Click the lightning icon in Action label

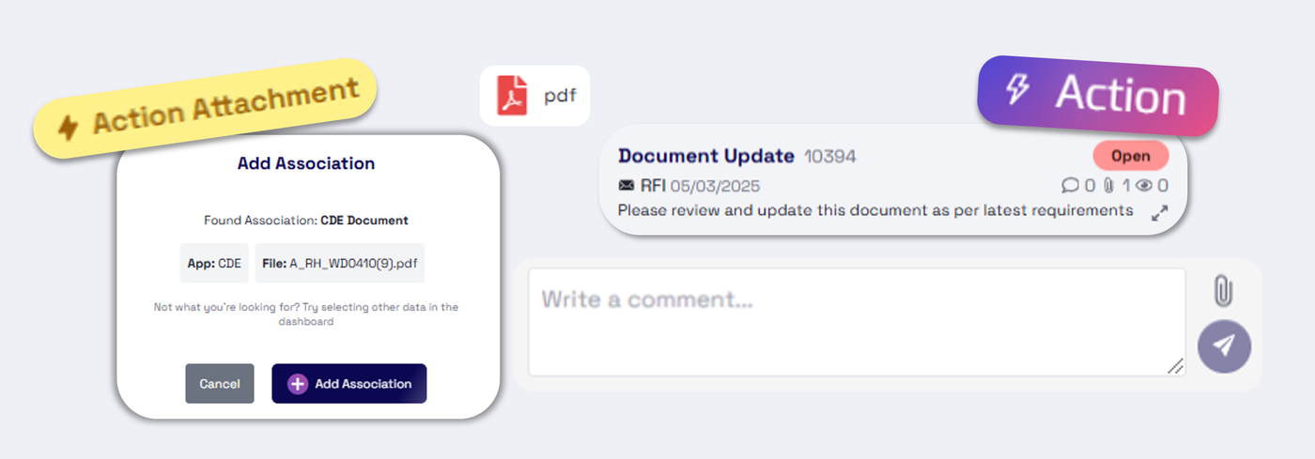click(1017, 89)
